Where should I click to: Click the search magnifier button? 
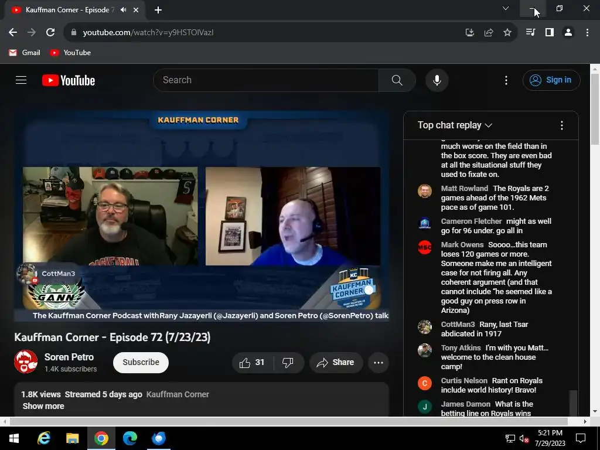397,80
